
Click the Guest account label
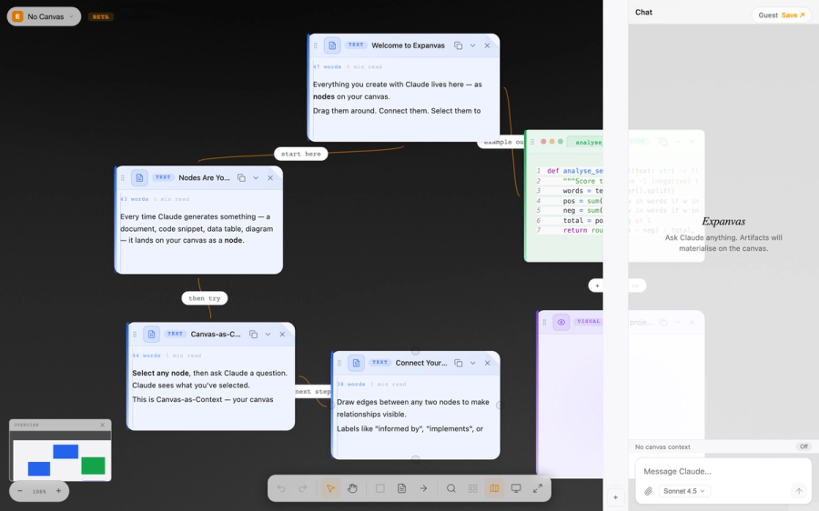(x=768, y=15)
